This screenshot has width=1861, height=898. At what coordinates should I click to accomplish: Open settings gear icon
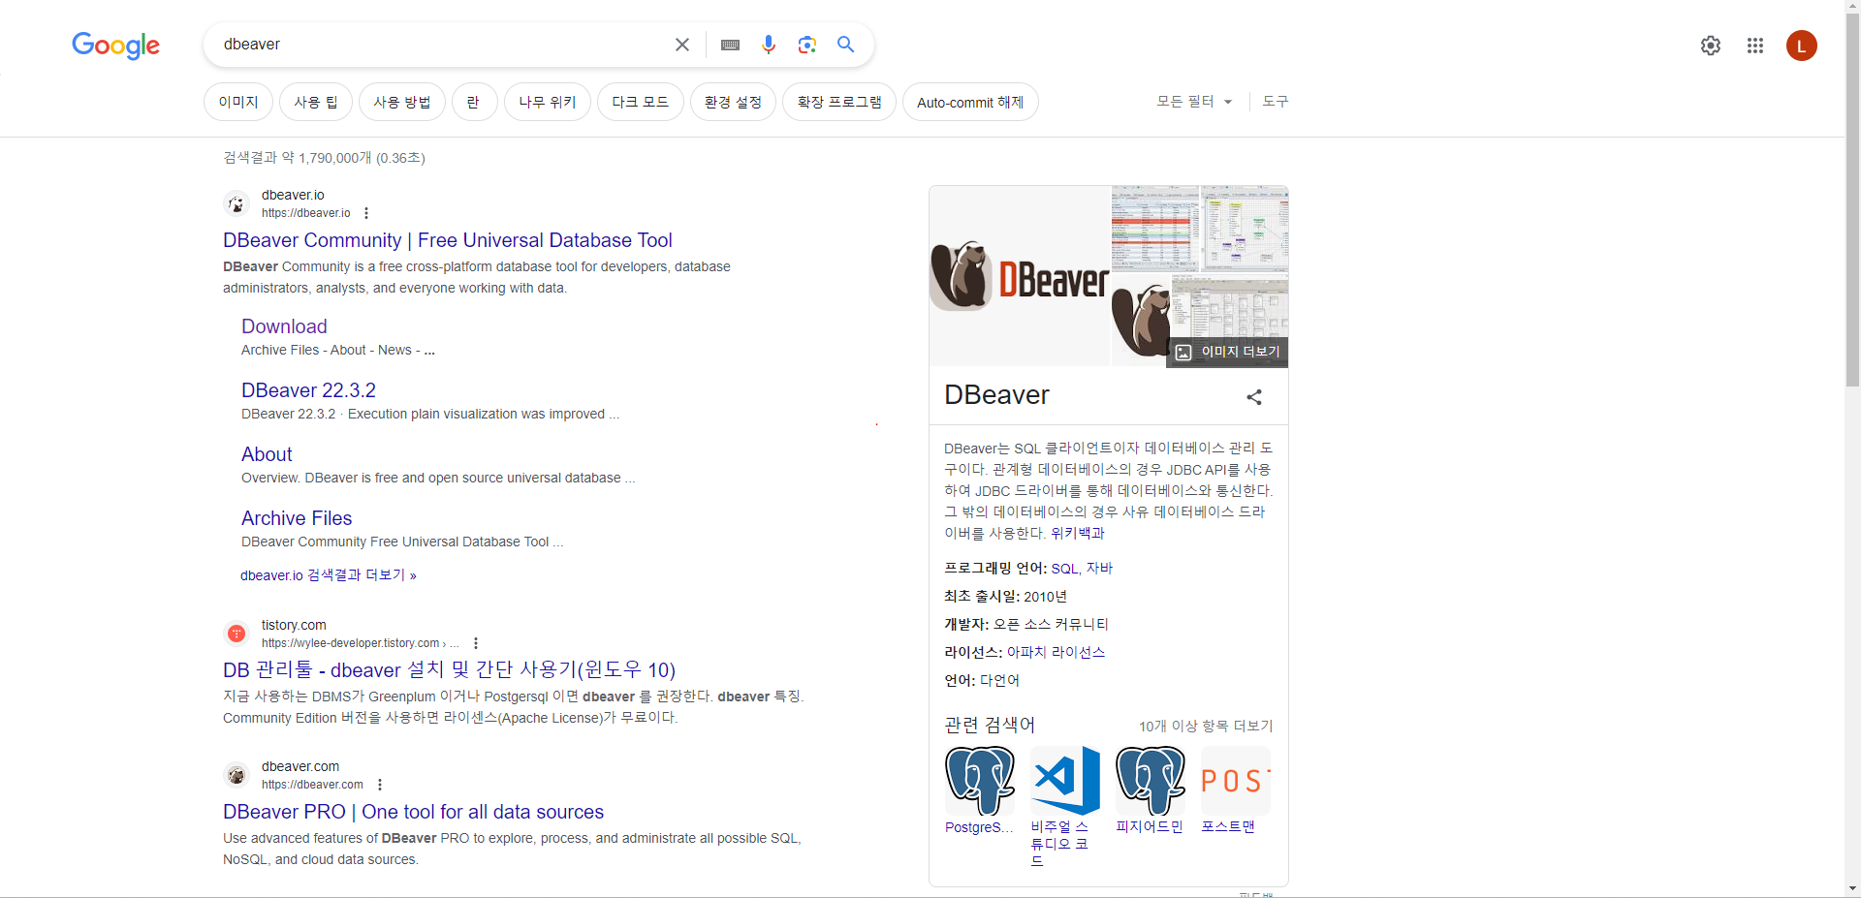coord(1711,46)
